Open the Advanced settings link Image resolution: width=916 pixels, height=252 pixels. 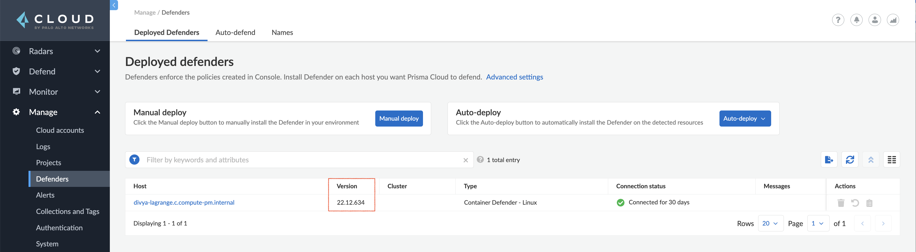[514, 77]
